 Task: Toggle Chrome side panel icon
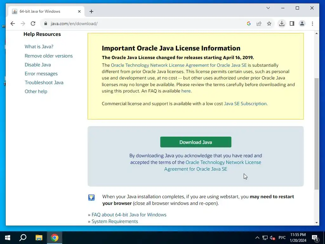(x=292, y=24)
